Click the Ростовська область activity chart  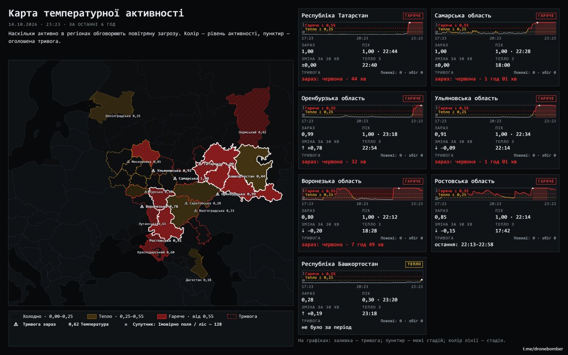[495, 194]
